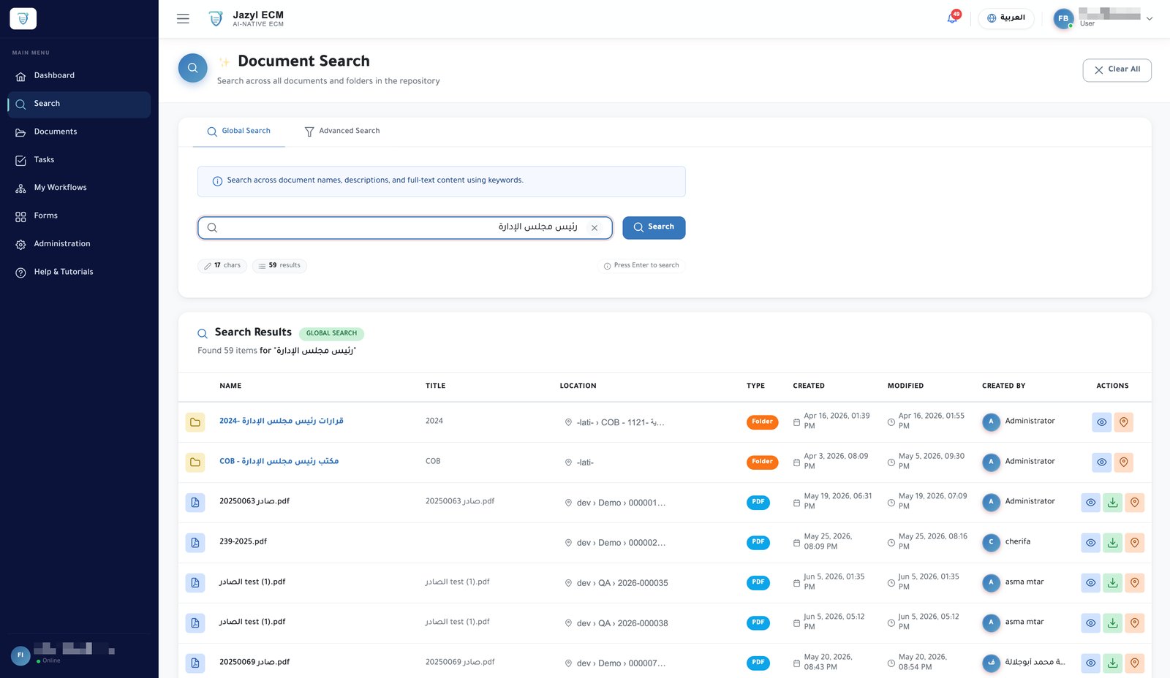Viewport: 1170px width, 678px height.
Task: Locate 239-2025.pdf with pin icon
Action: tap(1135, 543)
